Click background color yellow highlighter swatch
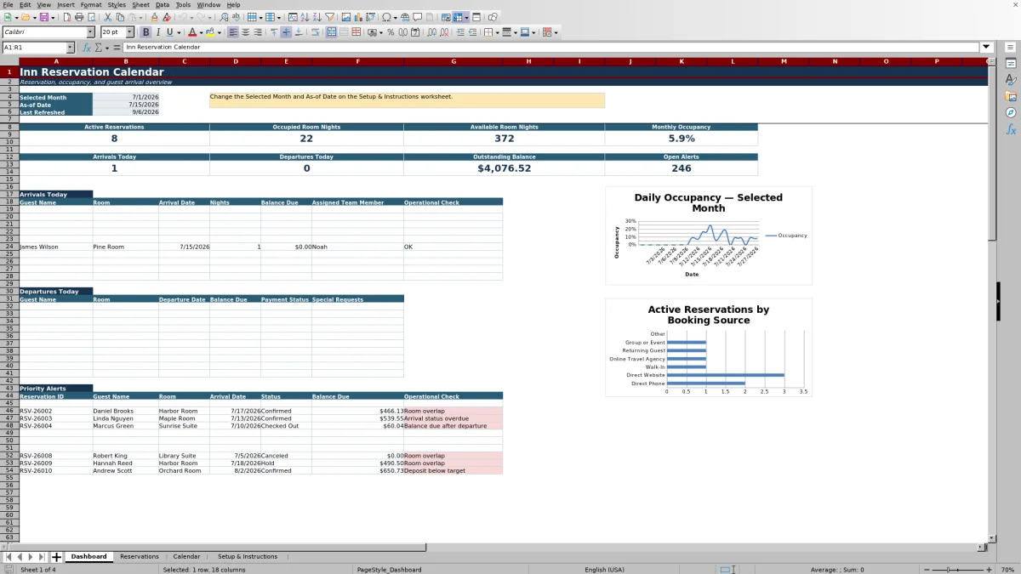 tap(210, 32)
